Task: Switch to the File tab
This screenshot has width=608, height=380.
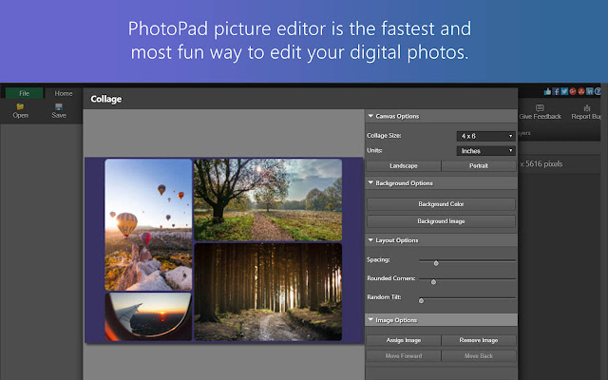Action: (x=24, y=93)
